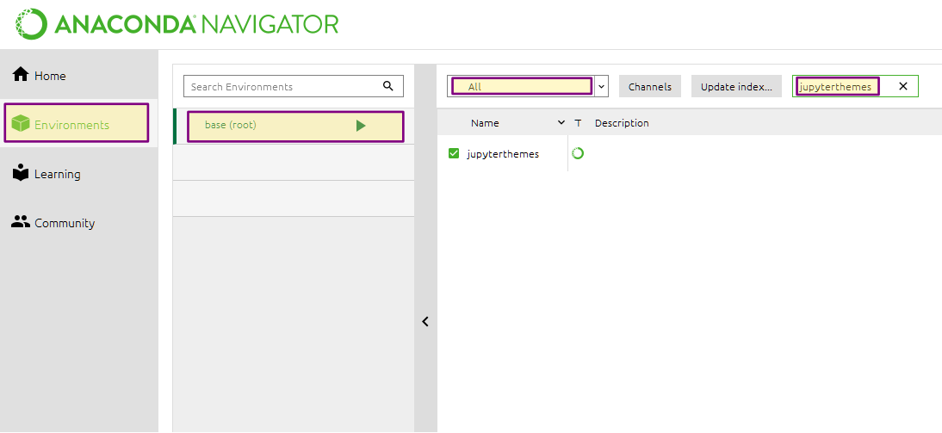Screen dimensions: 942x433
Task: Sort packages by the Name column
Action: pyautogui.click(x=485, y=122)
